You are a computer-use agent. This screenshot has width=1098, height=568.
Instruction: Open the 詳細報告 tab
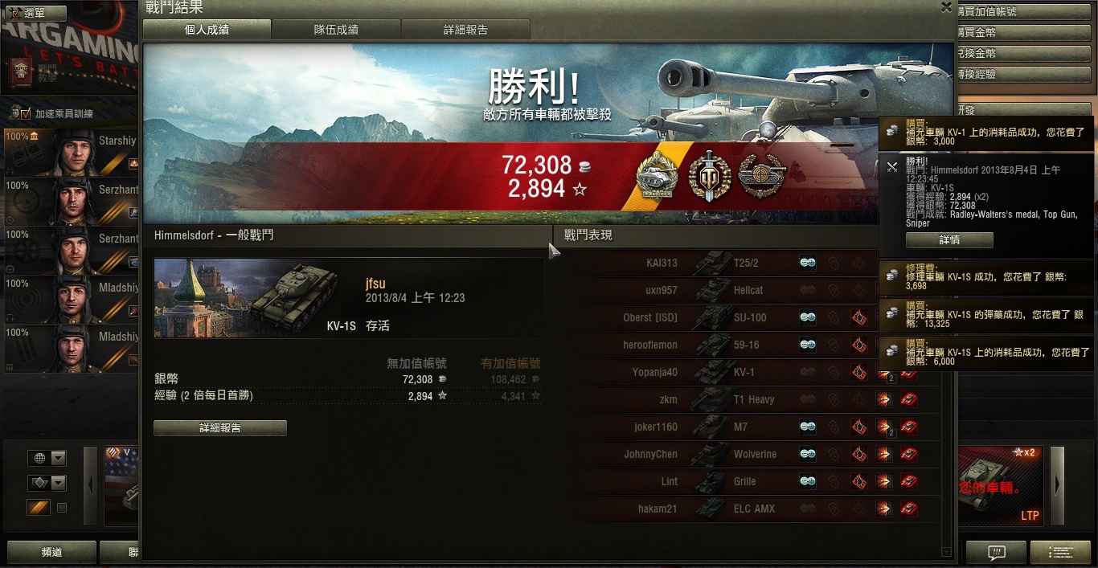(x=465, y=30)
